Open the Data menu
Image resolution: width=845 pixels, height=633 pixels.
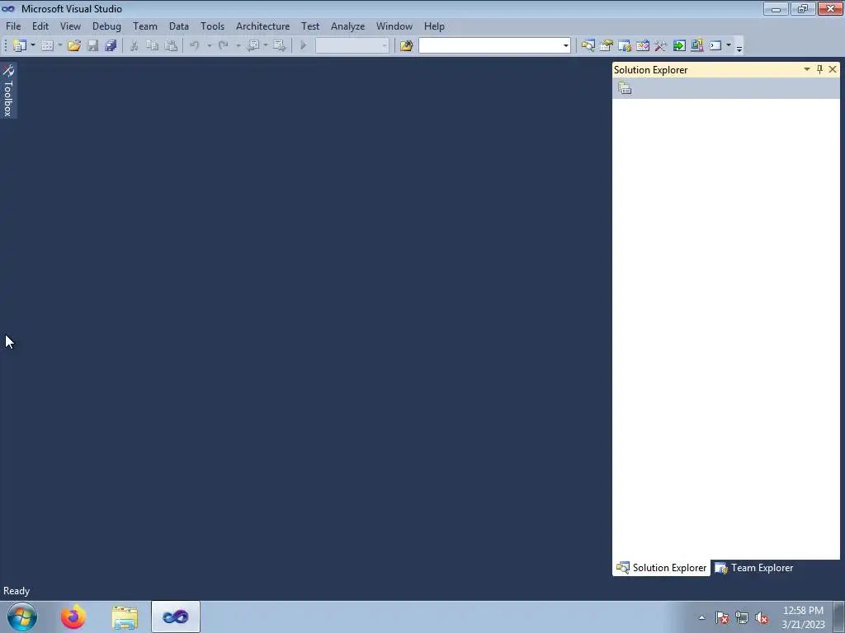click(179, 26)
